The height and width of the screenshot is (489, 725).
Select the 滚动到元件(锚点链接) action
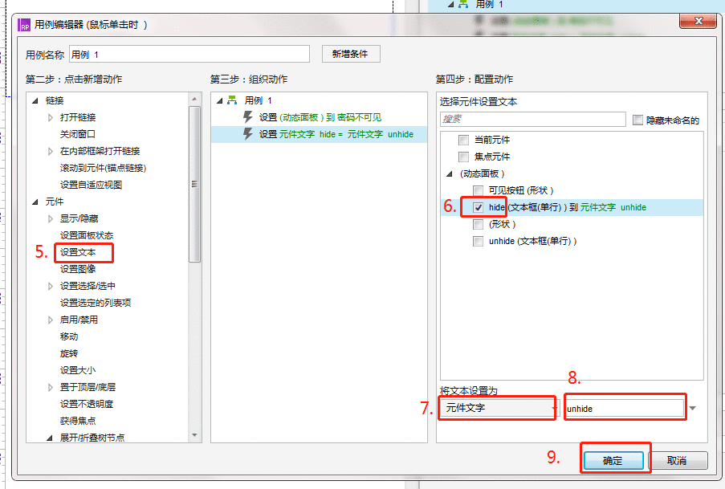[103, 168]
